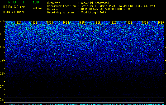
Task: Click the 0.9 kHz axis label
Action: tap(2, 60)
